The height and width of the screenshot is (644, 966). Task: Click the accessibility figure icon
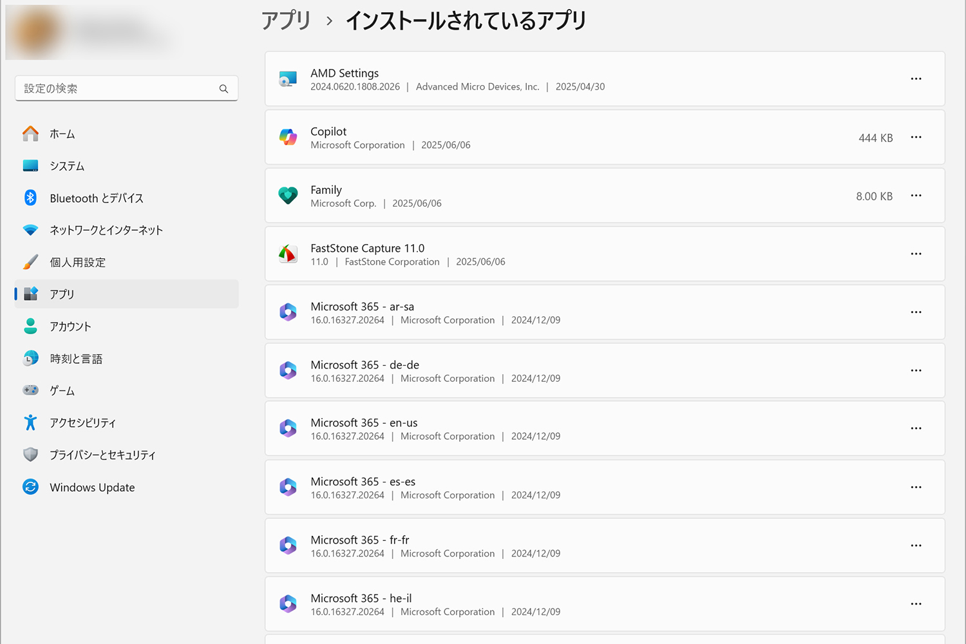[30, 422]
